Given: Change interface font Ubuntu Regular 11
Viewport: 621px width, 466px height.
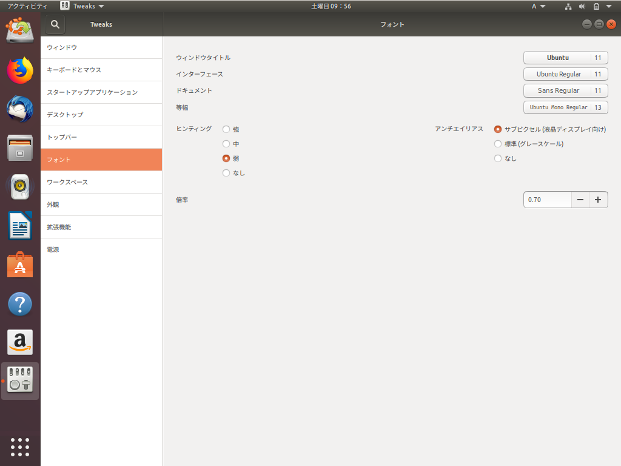Looking at the screenshot, I should pyautogui.click(x=566, y=74).
